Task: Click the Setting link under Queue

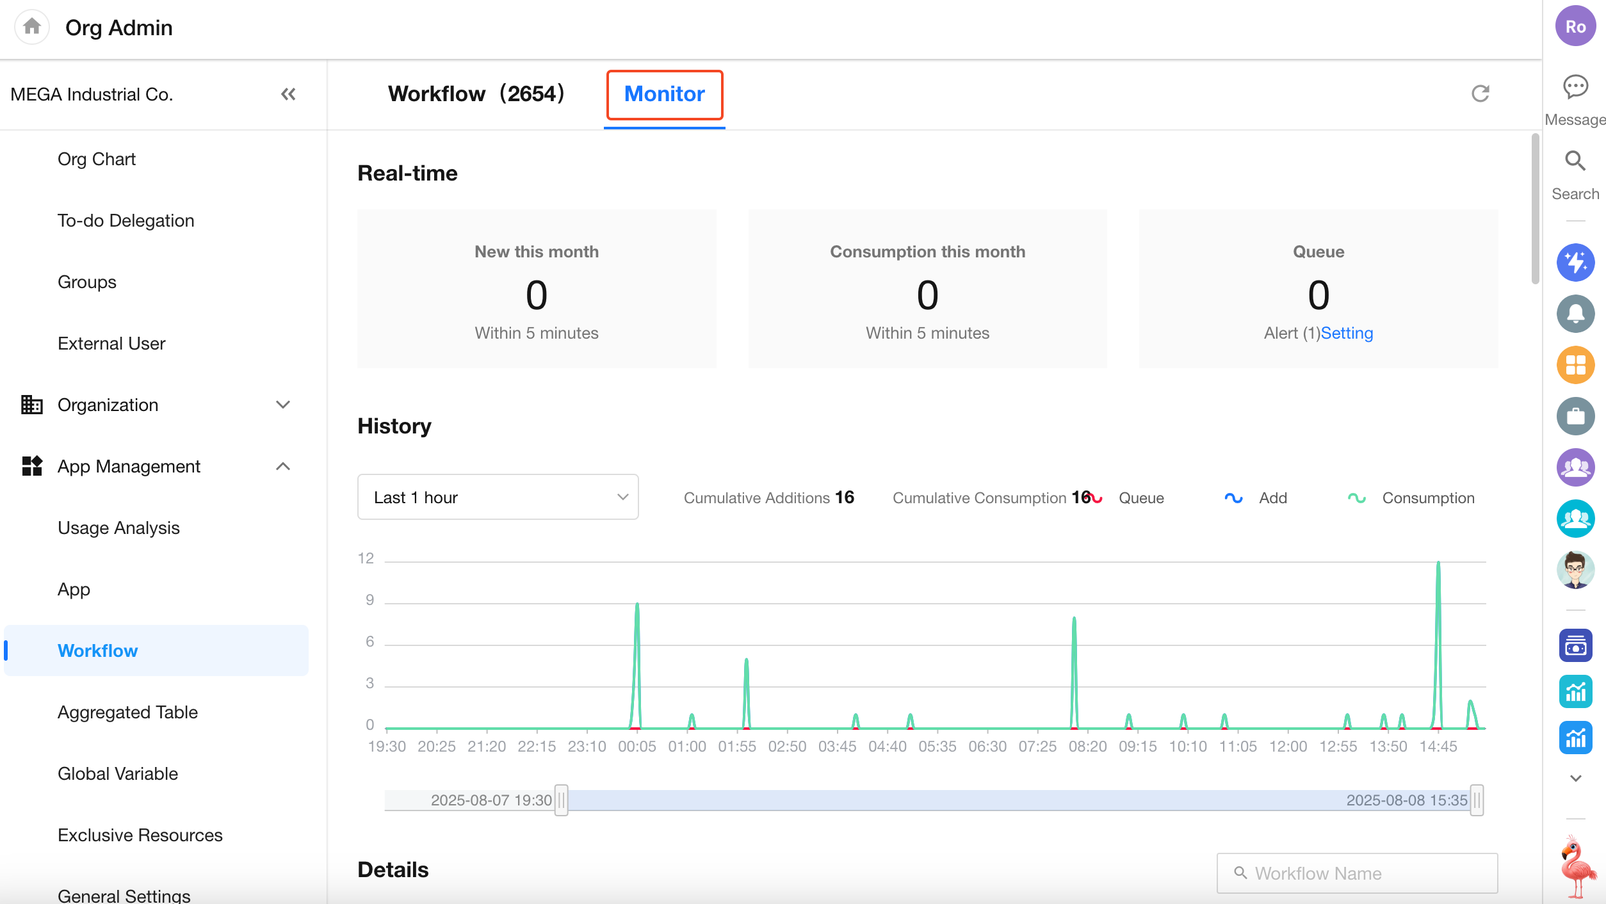Action: click(1347, 333)
